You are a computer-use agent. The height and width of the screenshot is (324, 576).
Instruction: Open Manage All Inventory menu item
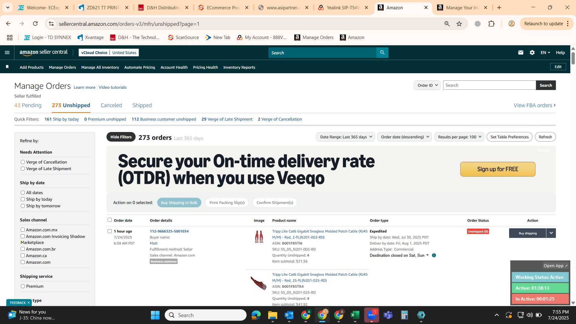(x=100, y=67)
